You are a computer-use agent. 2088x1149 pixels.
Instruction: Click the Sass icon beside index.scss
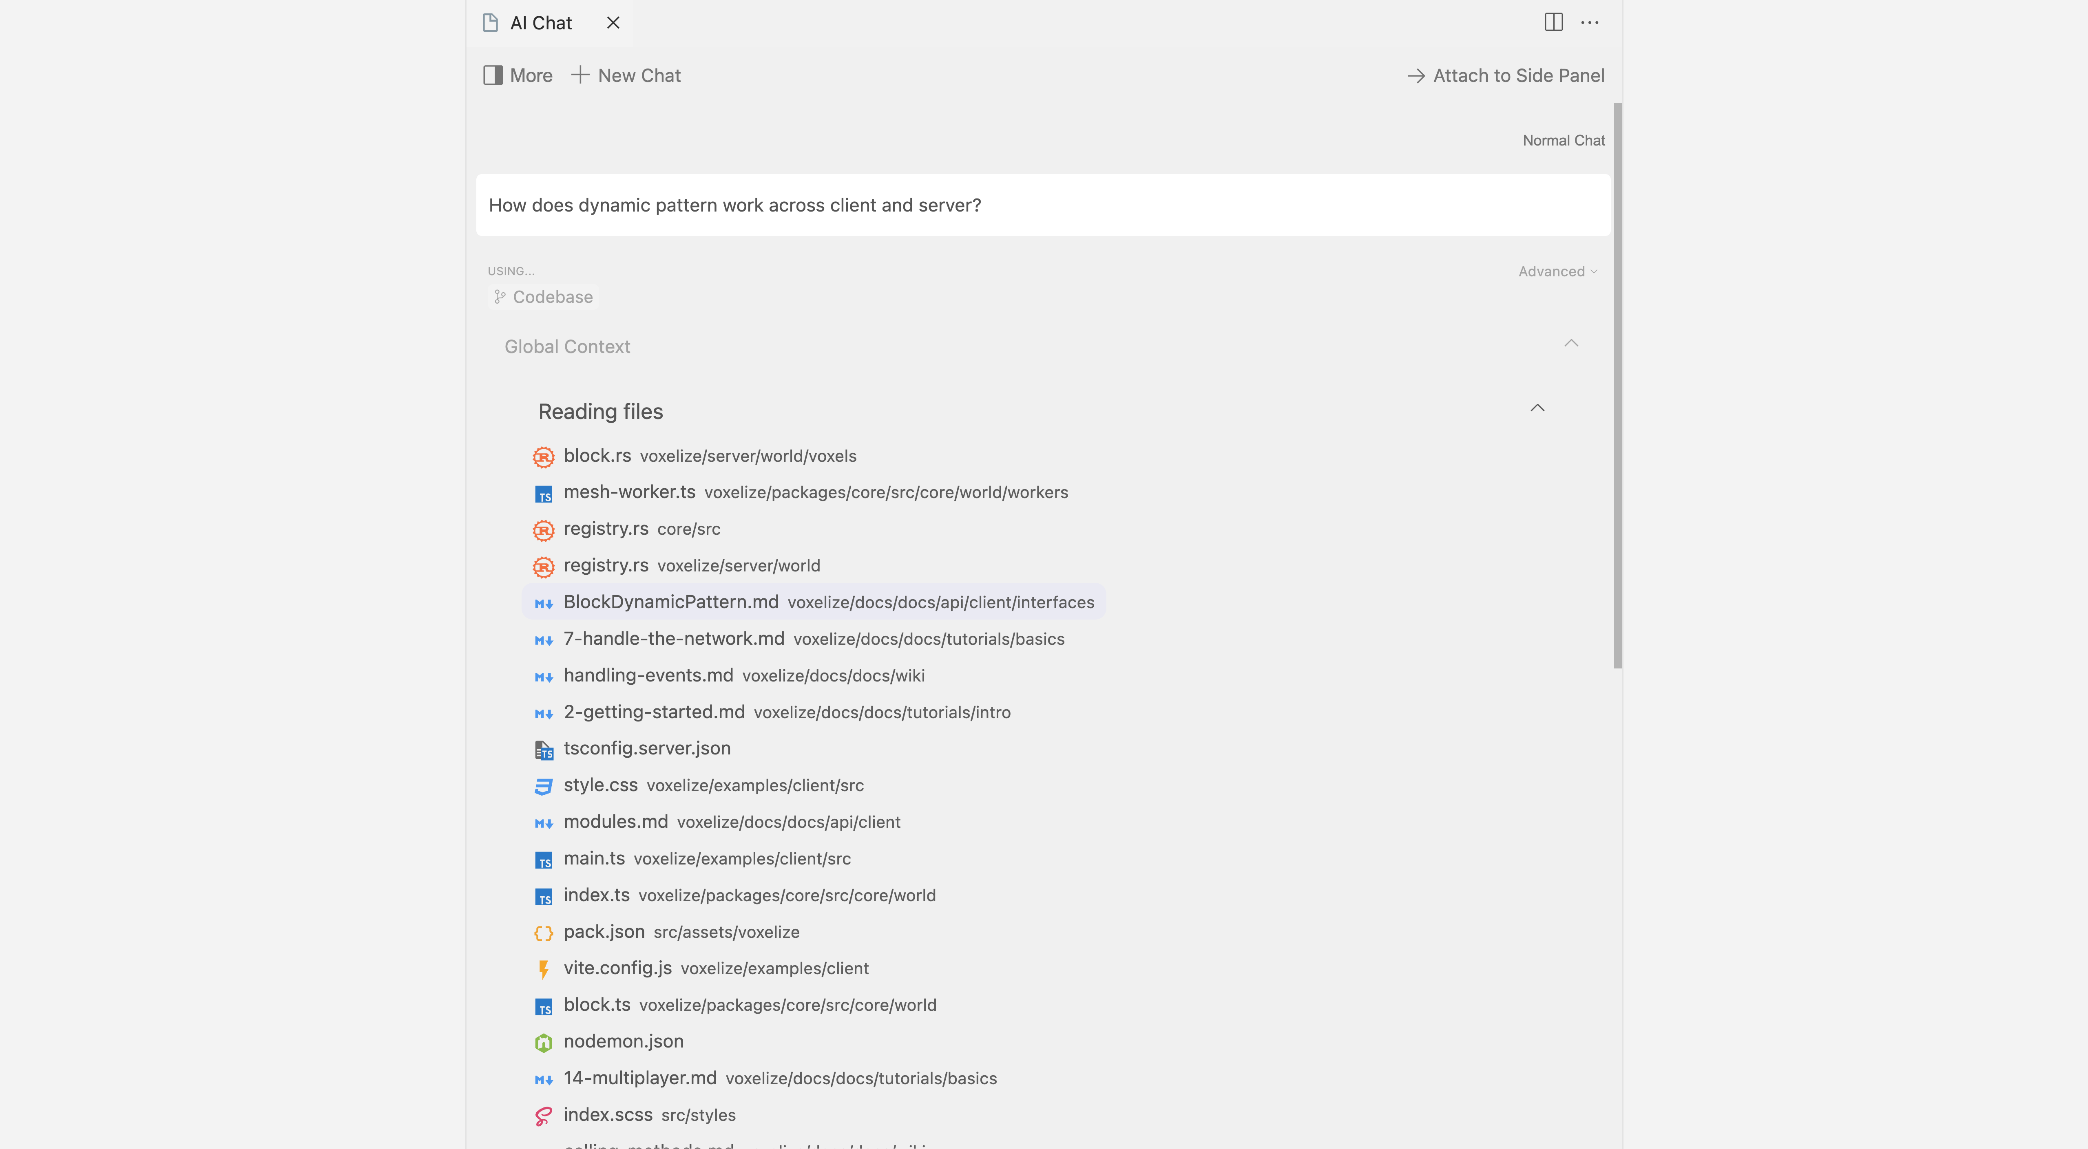coord(543,1116)
